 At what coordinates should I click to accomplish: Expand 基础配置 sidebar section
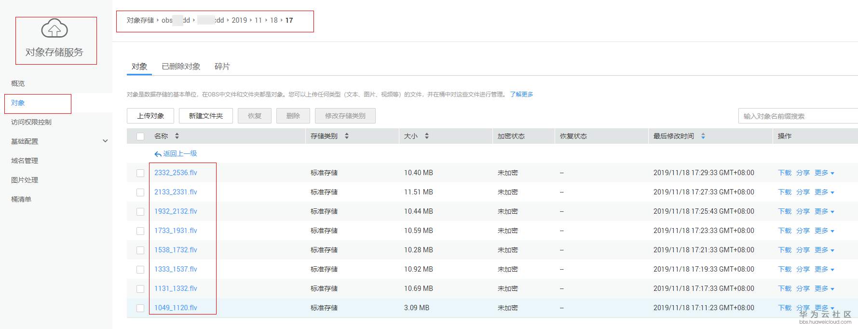[x=105, y=141]
